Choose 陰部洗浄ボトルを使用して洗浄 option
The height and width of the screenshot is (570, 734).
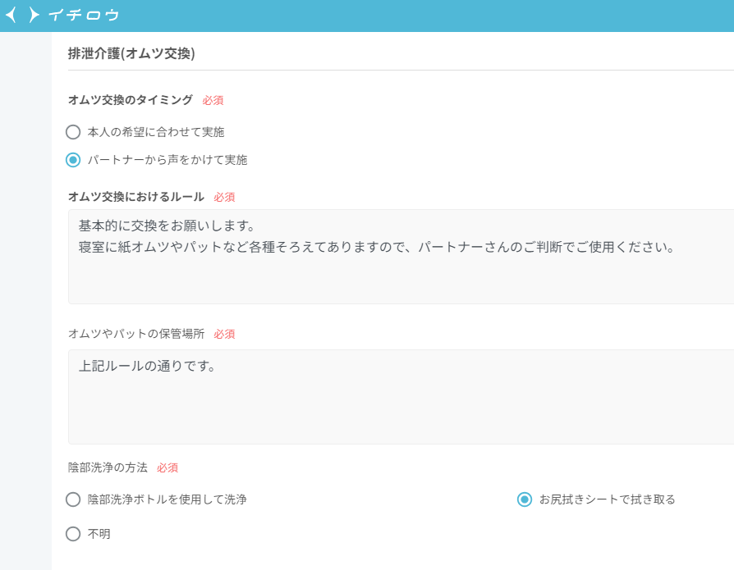(73, 499)
